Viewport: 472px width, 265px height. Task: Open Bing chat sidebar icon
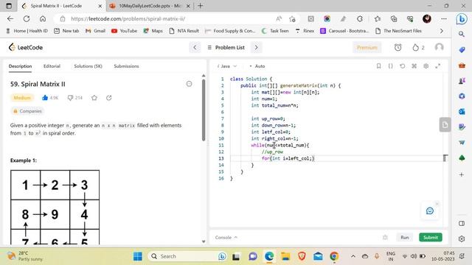pyautogui.click(x=462, y=19)
